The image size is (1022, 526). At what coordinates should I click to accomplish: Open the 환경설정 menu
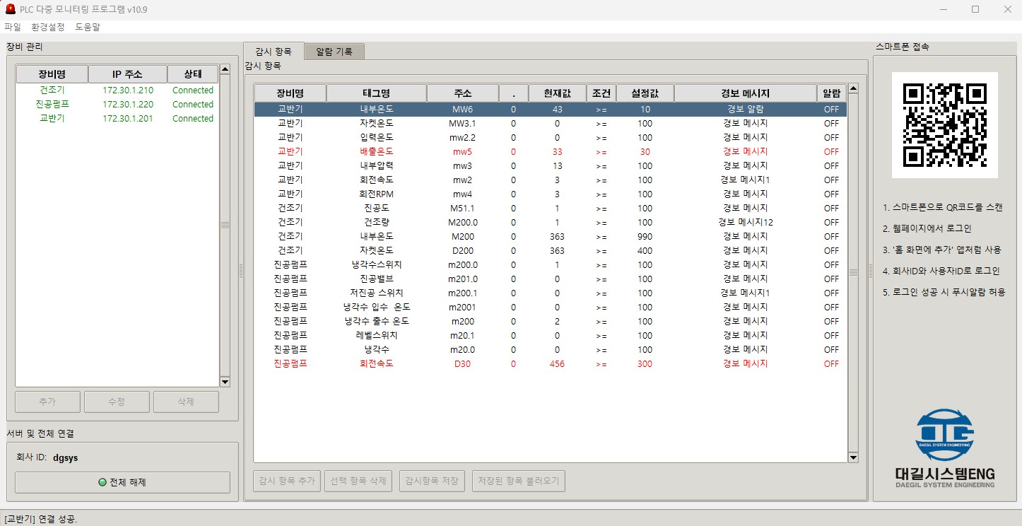[48, 27]
